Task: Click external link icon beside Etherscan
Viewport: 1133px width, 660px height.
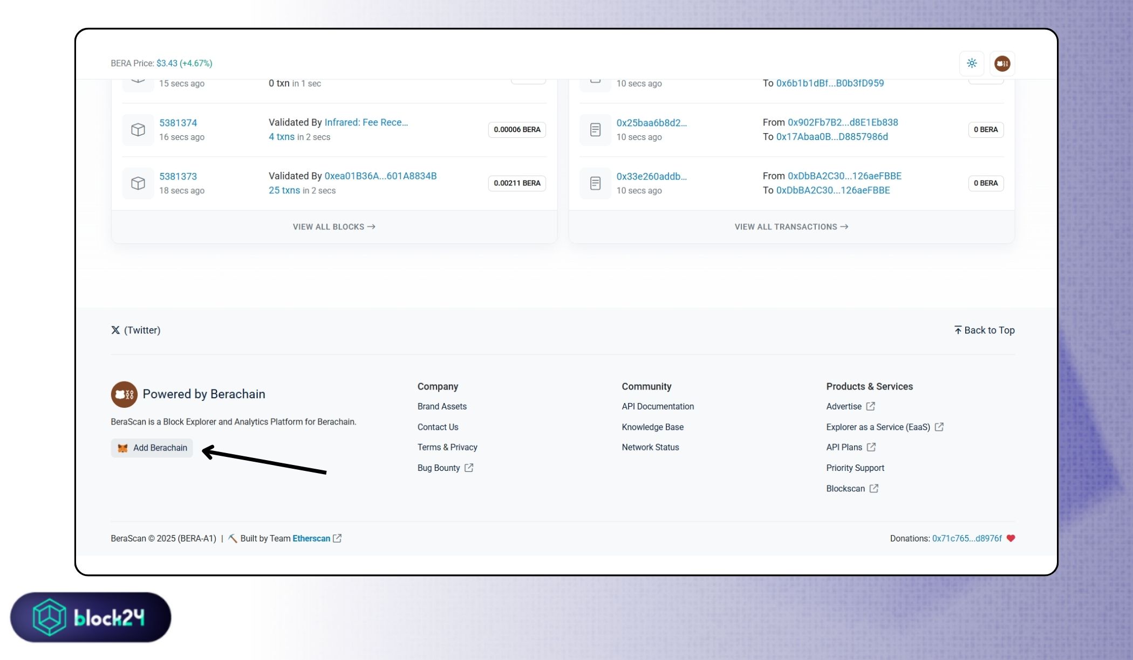Action: (337, 538)
